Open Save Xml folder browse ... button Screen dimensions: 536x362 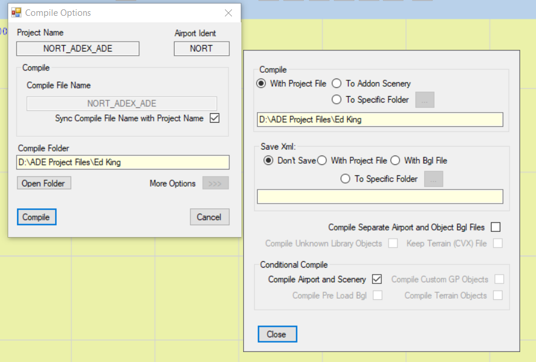(433, 179)
